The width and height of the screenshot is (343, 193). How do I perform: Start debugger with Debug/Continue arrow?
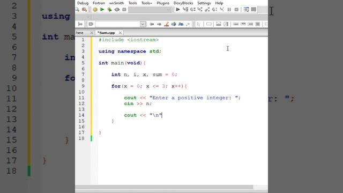(178, 10)
